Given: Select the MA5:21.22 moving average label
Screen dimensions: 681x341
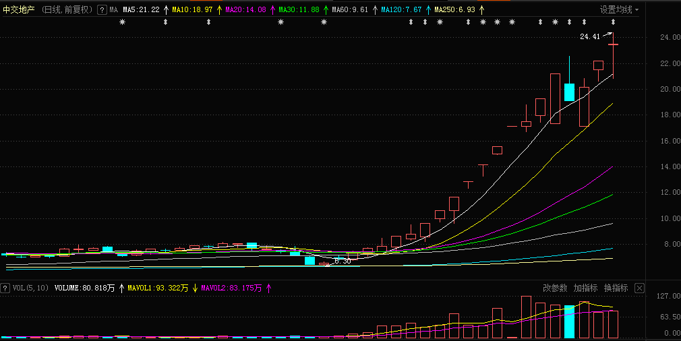Looking at the screenshot, I should tap(141, 9).
